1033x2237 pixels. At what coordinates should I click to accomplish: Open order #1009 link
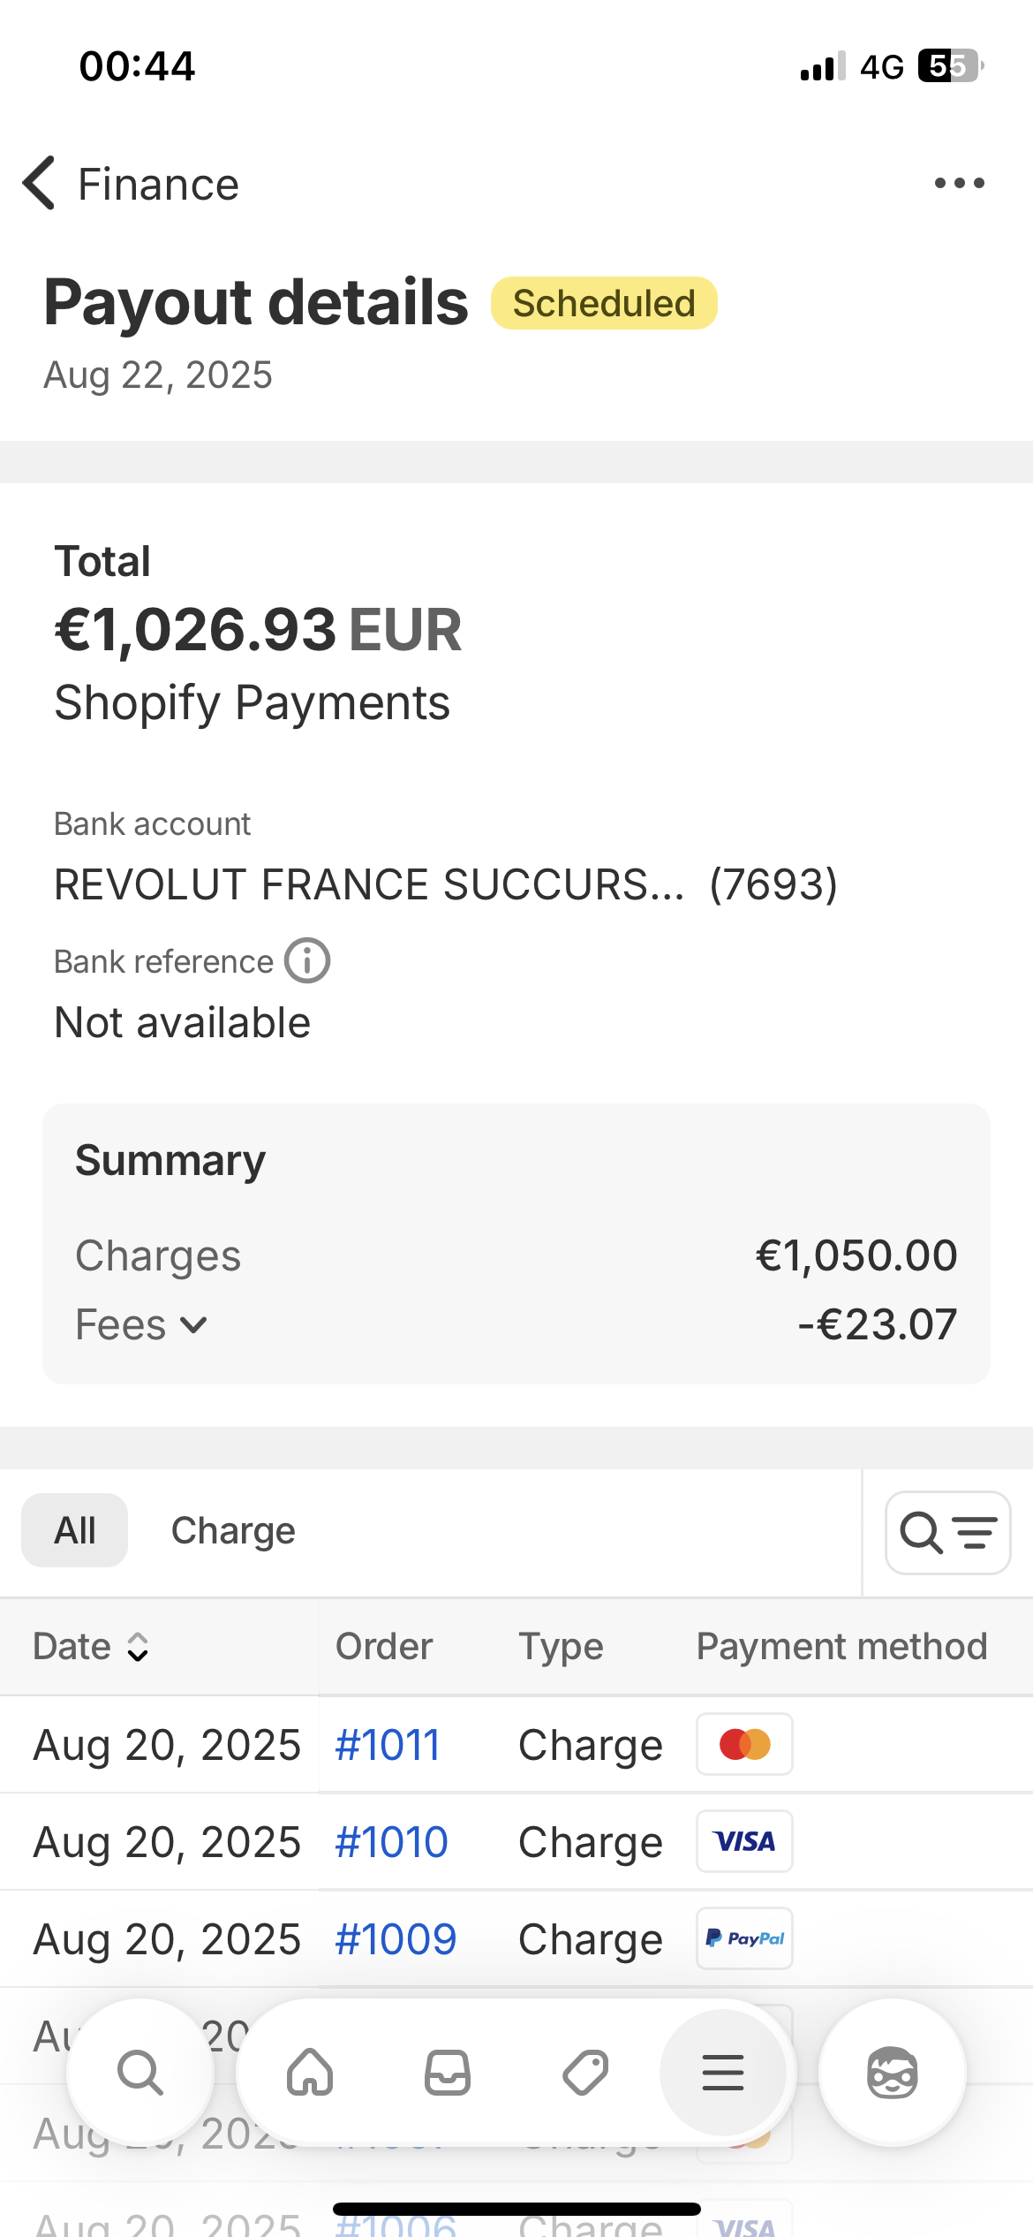point(396,1939)
